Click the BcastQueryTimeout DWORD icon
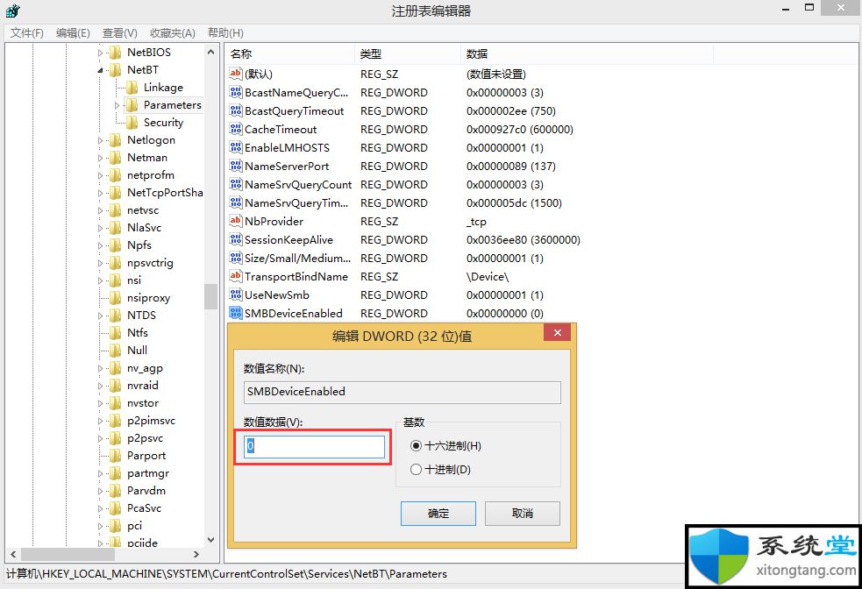The height and width of the screenshot is (589, 862). tap(236, 110)
